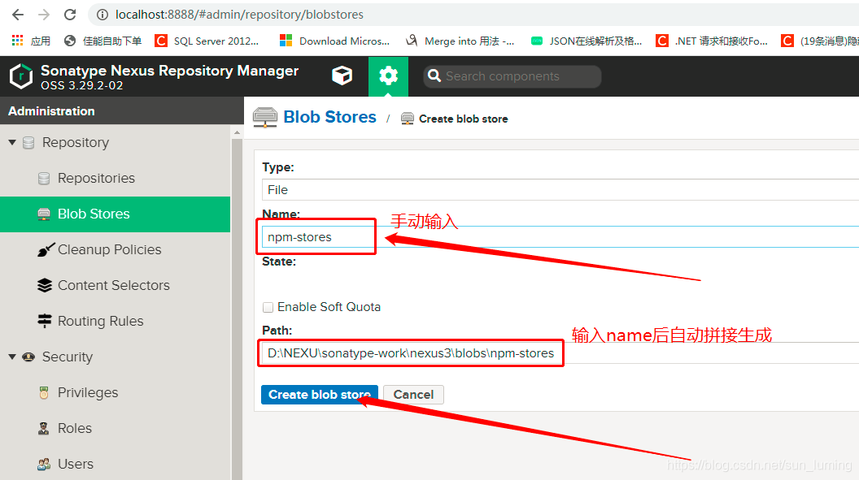Image resolution: width=859 pixels, height=480 pixels.
Task: Click the Path input field
Action: click(560, 353)
